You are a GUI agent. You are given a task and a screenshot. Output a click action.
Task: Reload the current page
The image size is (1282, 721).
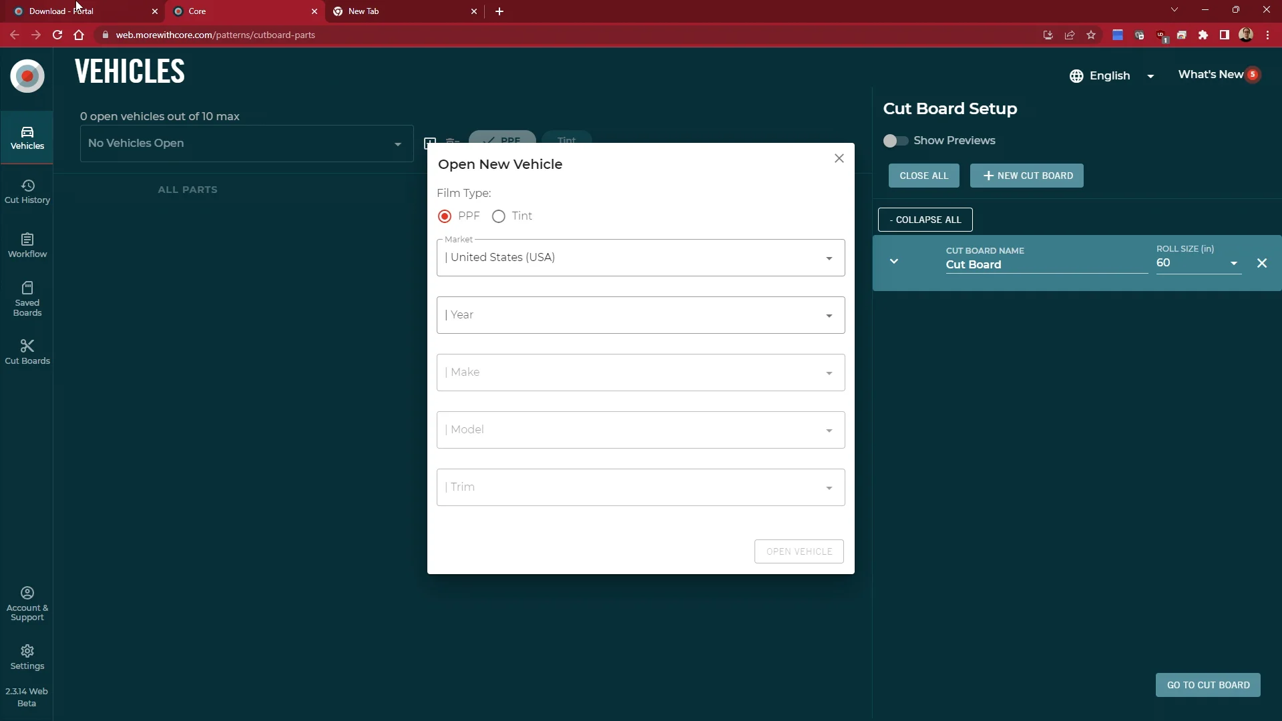57,35
